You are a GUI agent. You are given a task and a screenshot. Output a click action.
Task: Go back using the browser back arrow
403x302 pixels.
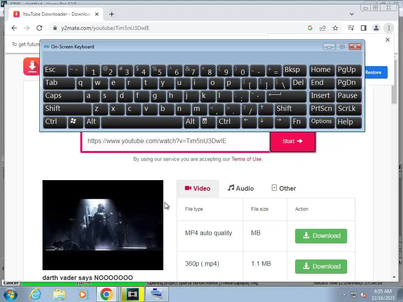coord(14,28)
